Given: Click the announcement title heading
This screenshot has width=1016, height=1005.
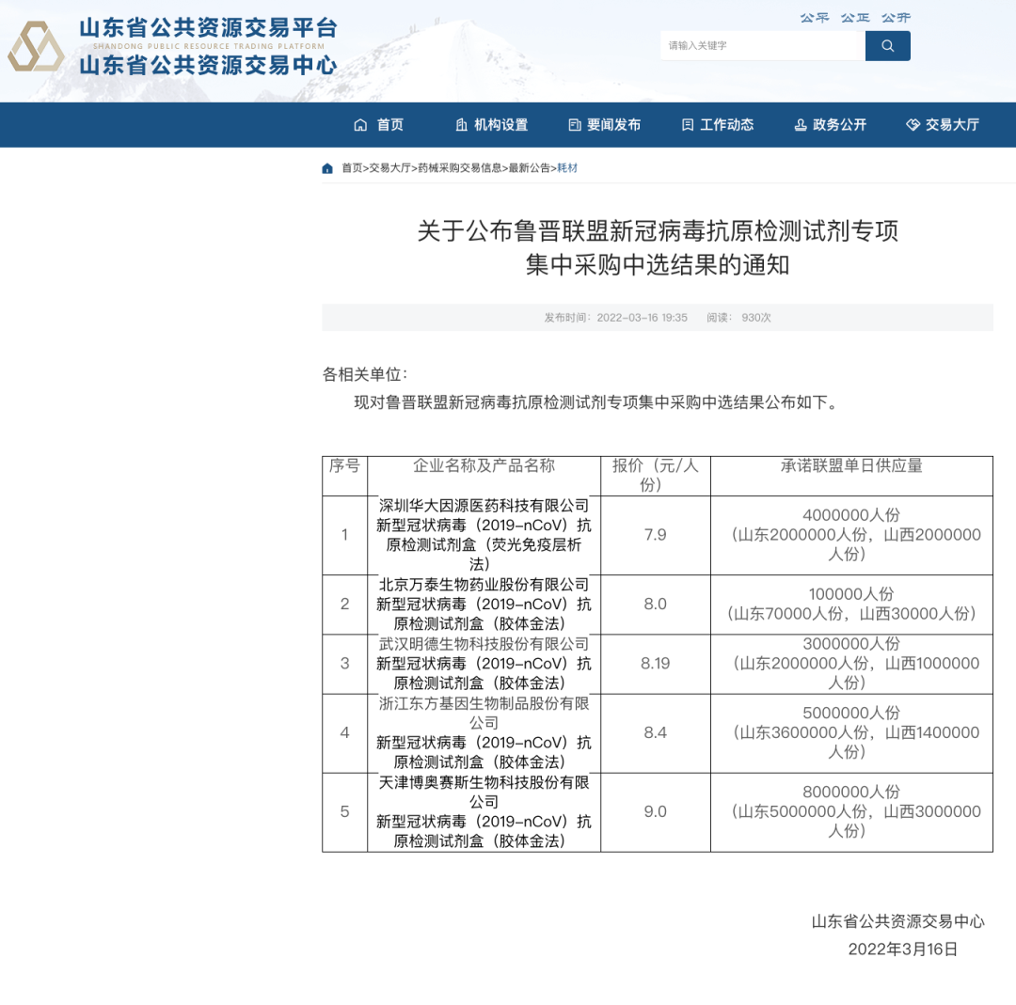Looking at the screenshot, I should click(658, 248).
